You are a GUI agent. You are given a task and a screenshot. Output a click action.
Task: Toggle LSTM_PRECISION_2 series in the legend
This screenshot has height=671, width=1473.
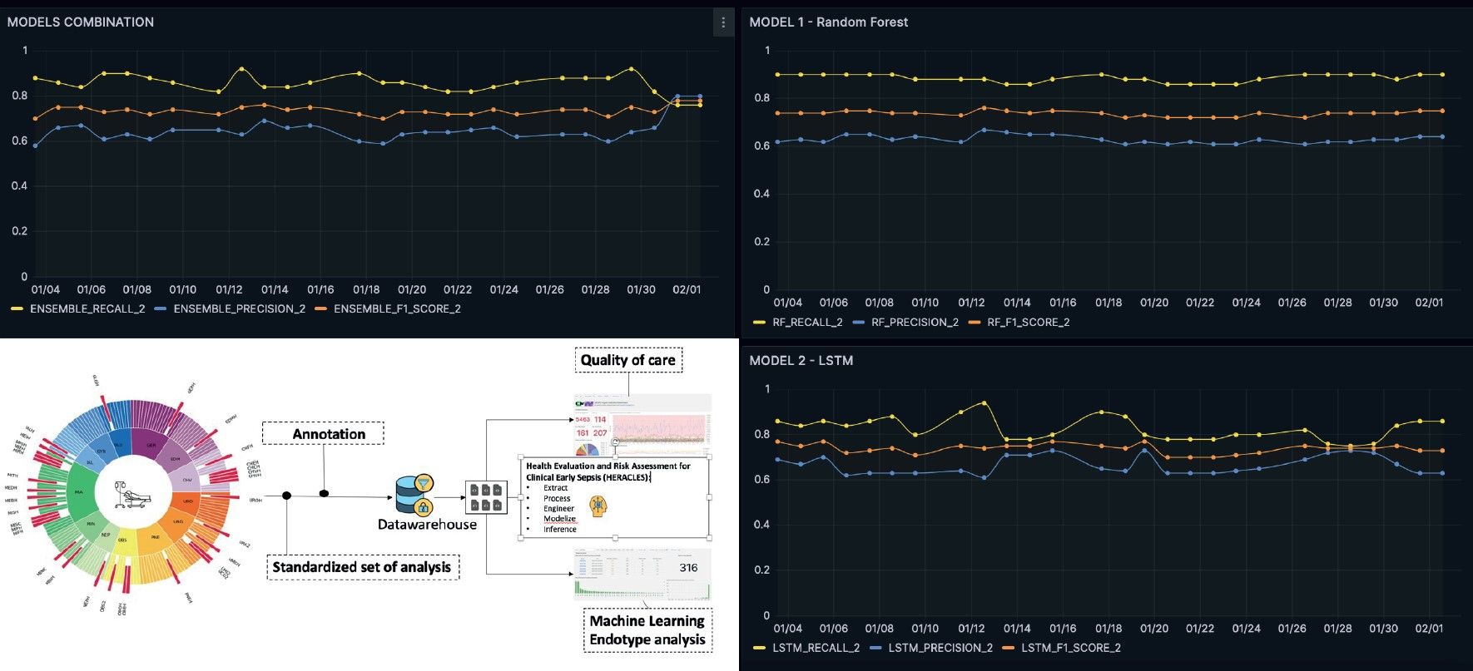[x=940, y=649]
